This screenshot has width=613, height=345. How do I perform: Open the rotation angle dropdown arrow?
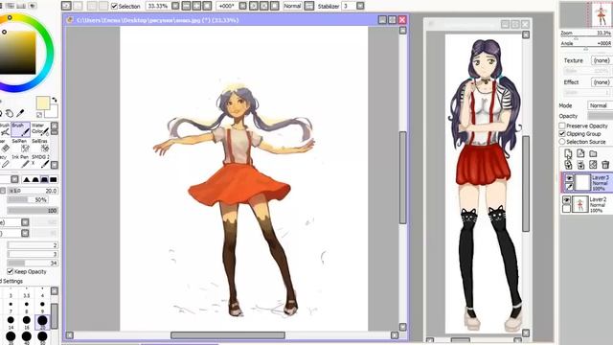(242, 6)
